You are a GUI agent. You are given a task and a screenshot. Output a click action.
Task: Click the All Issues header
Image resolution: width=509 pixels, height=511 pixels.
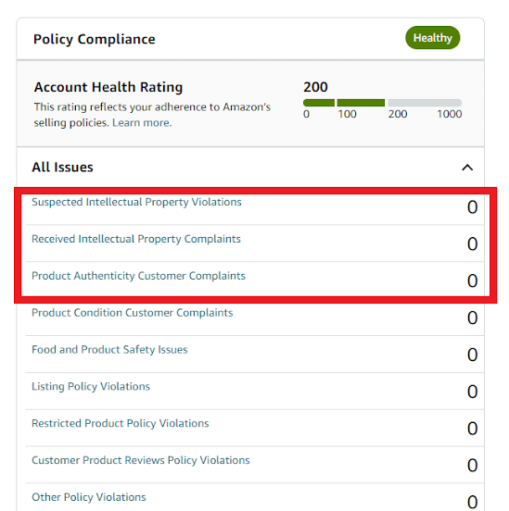62,168
